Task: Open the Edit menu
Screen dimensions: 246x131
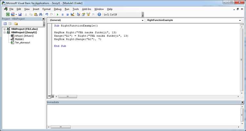Action: point(19,9)
